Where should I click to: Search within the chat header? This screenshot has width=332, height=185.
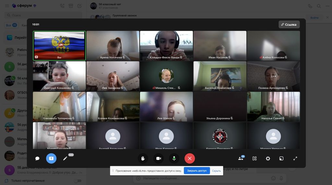319,6
